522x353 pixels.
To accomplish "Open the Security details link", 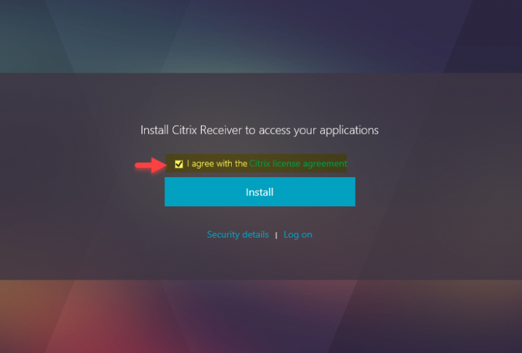I will [238, 235].
